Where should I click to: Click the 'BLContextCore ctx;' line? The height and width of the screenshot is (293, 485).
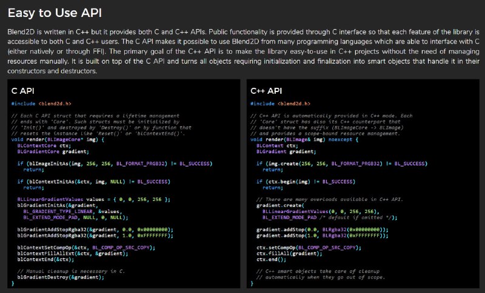pyautogui.click(x=44, y=146)
